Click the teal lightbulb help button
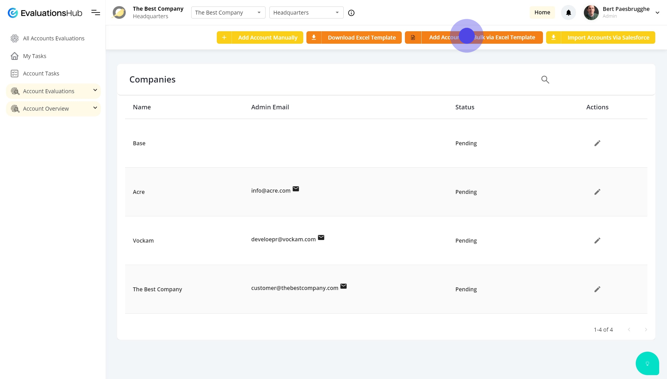667x379 pixels. tap(647, 363)
